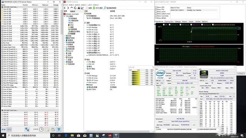Image resolution: width=246 pixels, height=138 pixels.
Task: Select Stability Test Started log entry
Action: pyautogui.click(x=194, y=10)
